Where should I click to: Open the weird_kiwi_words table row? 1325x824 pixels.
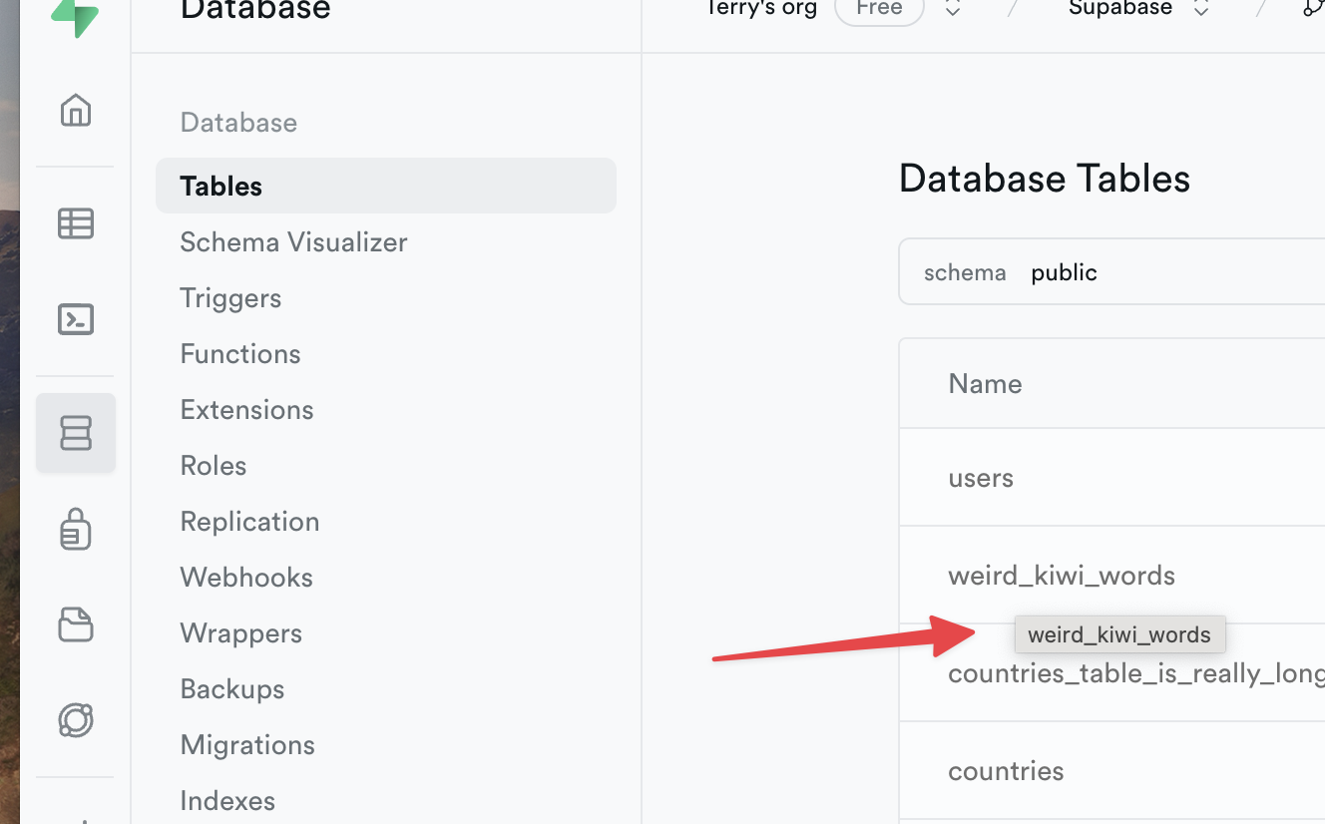pyautogui.click(x=1062, y=575)
